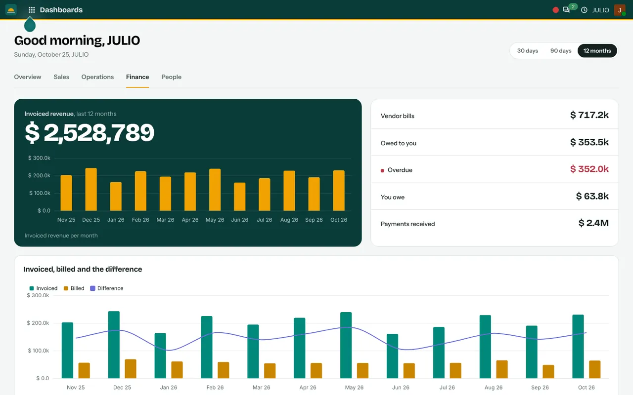
Task: Click the $ 63.8k value
Action: (x=592, y=197)
